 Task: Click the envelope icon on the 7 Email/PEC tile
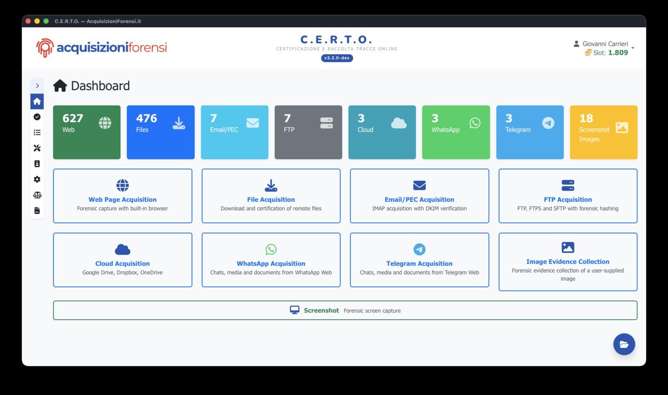coord(252,123)
